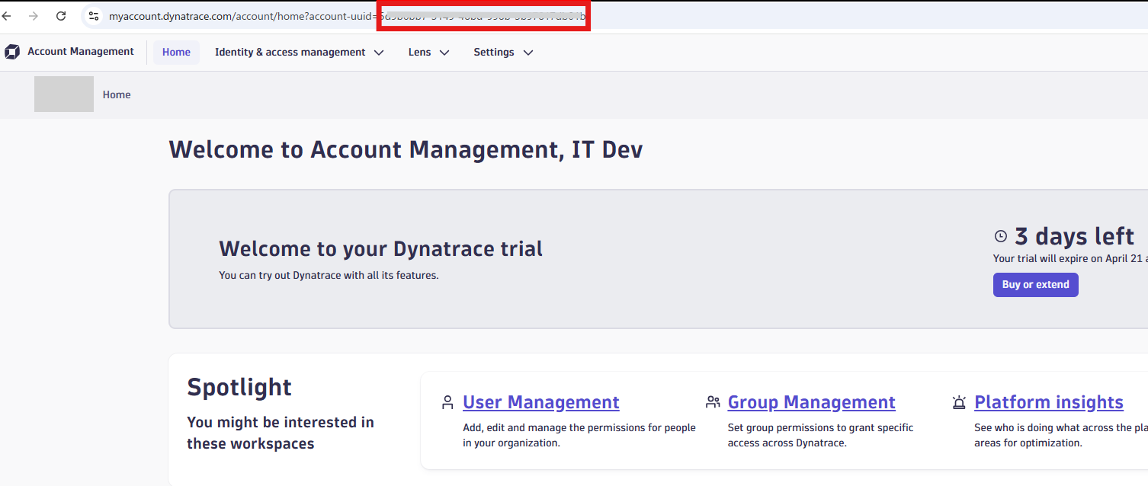Image resolution: width=1148 pixels, height=486 pixels.
Task: Open the Settings menu
Action: click(503, 52)
